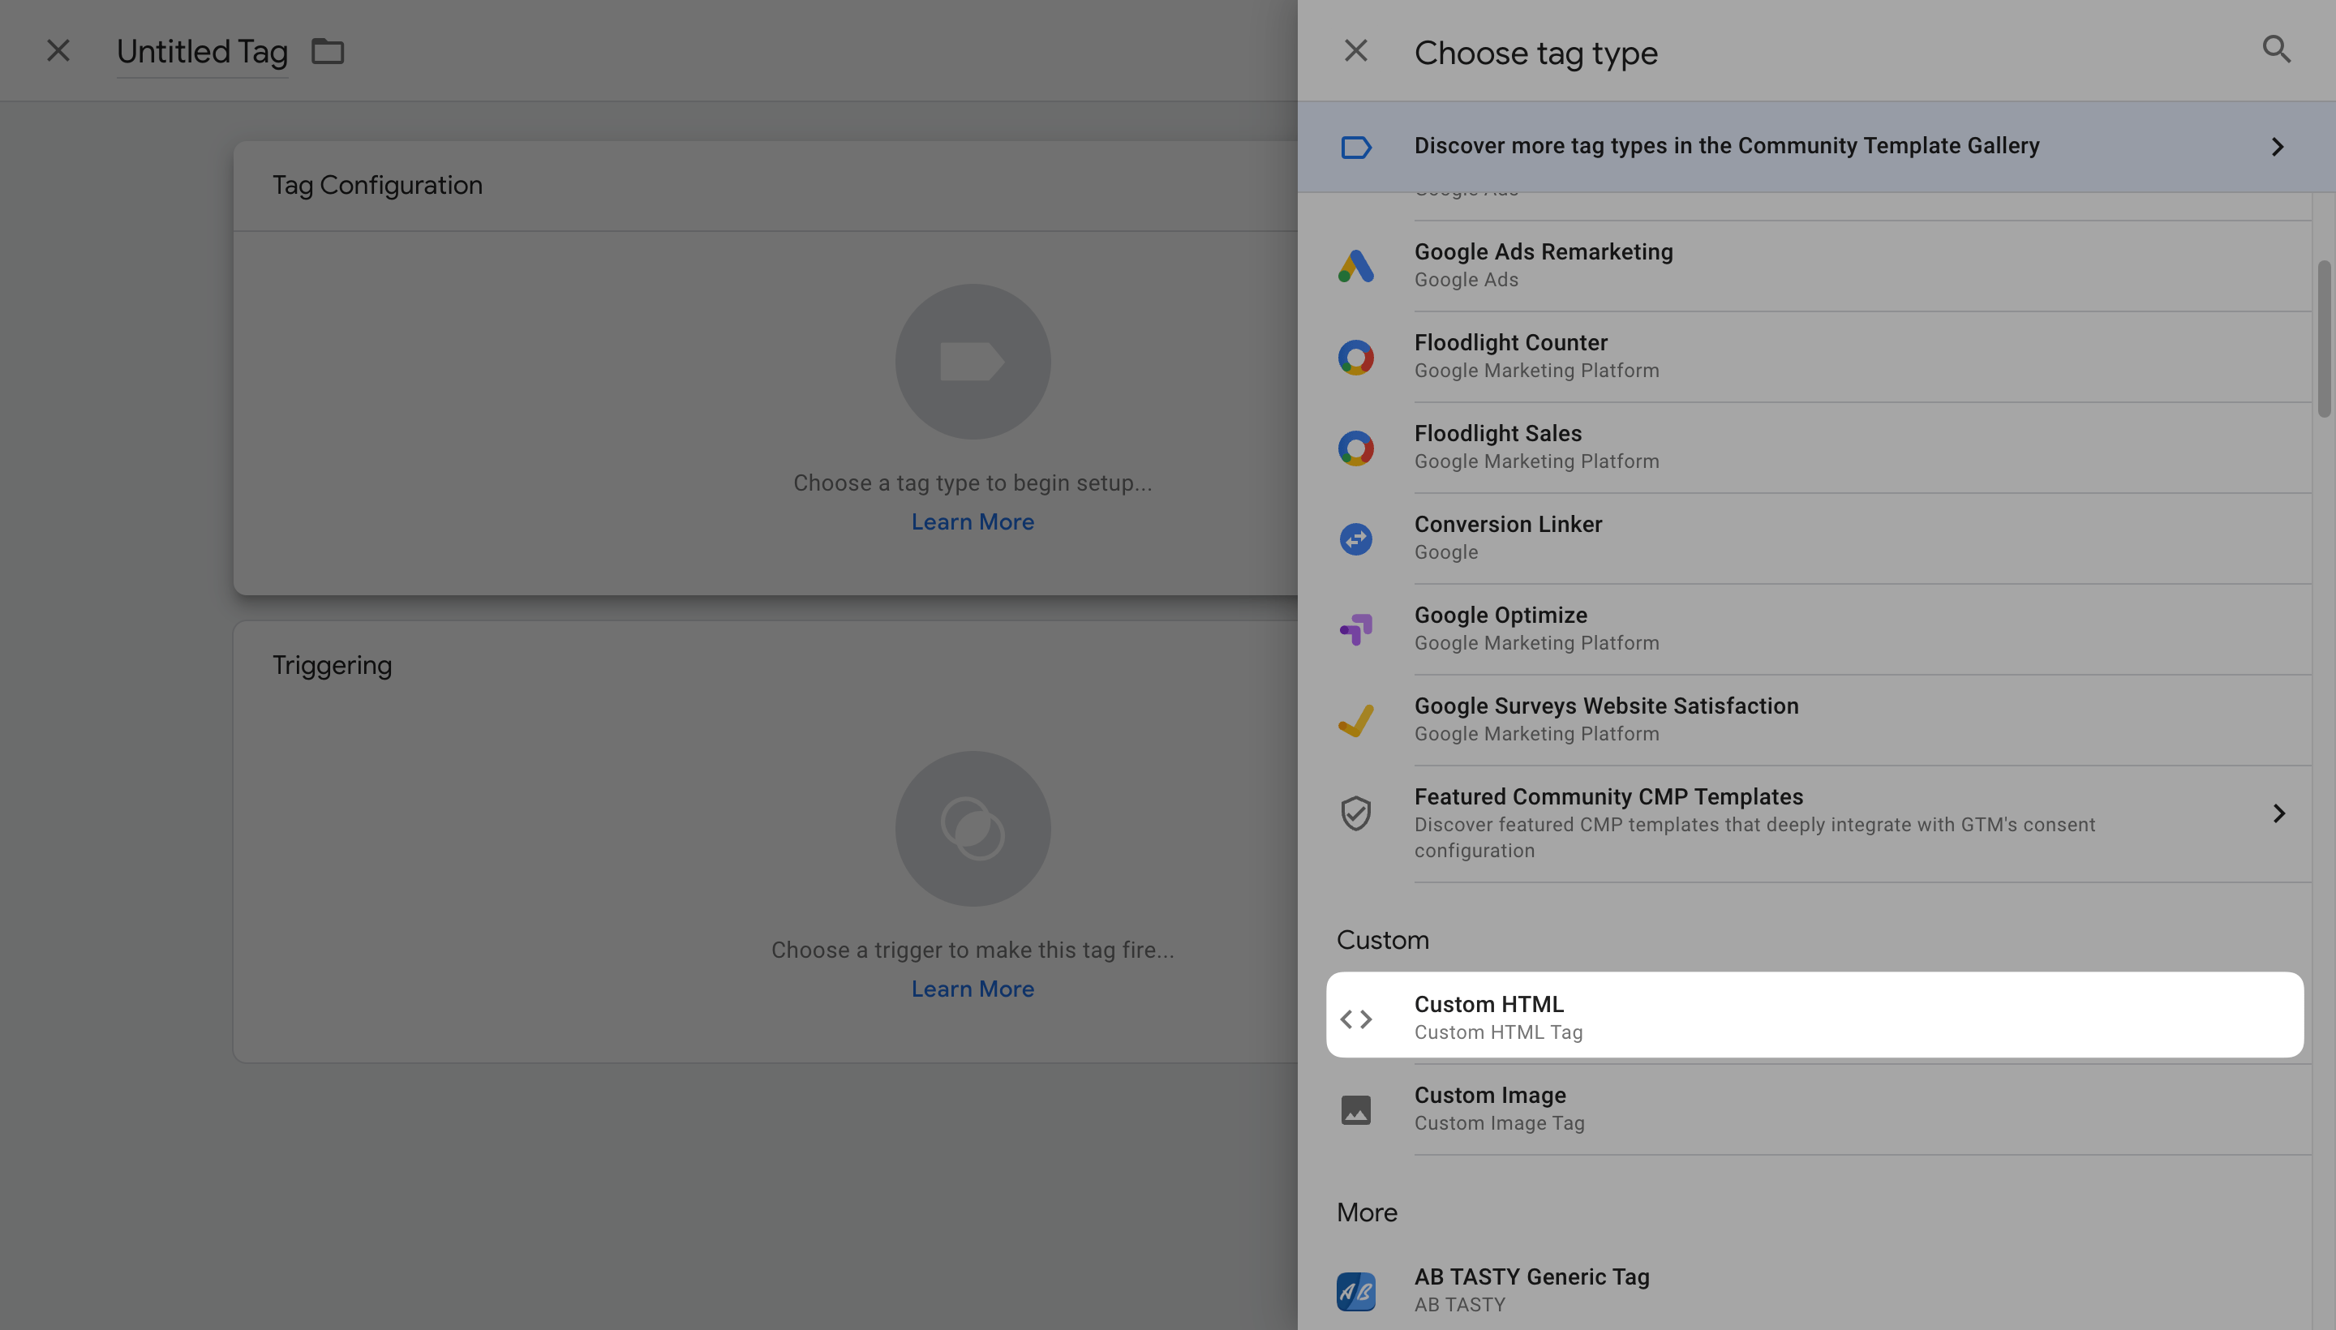This screenshot has width=2336, height=1330.
Task: Expand Community Template Gallery chevron arrow
Action: point(2277,147)
